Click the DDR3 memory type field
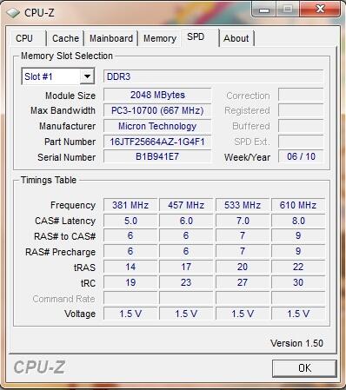346x390 pixels. click(x=213, y=76)
